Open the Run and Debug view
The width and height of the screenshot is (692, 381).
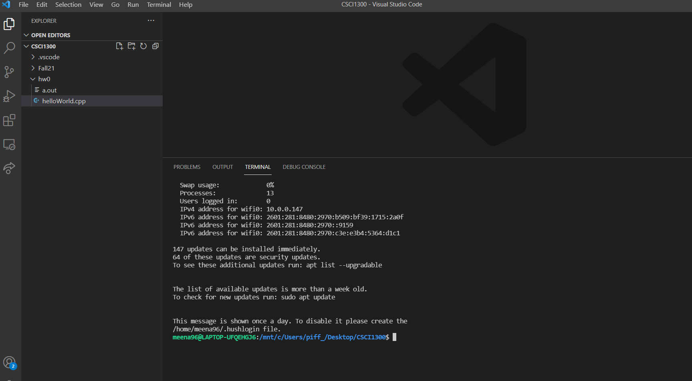pos(9,96)
